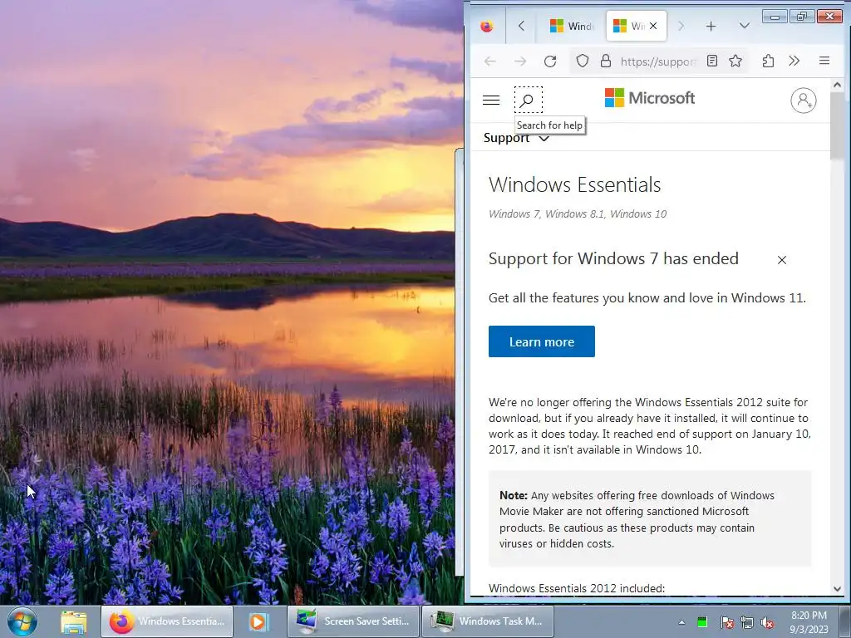Toggle reader view icon
Image resolution: width=851 pixels, height=638 pixels.
point(712,61)
